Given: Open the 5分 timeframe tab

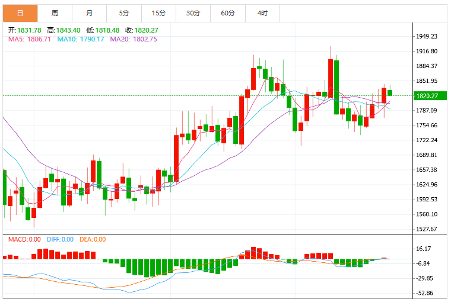Looking at the screenshot, I should (124, 13).
